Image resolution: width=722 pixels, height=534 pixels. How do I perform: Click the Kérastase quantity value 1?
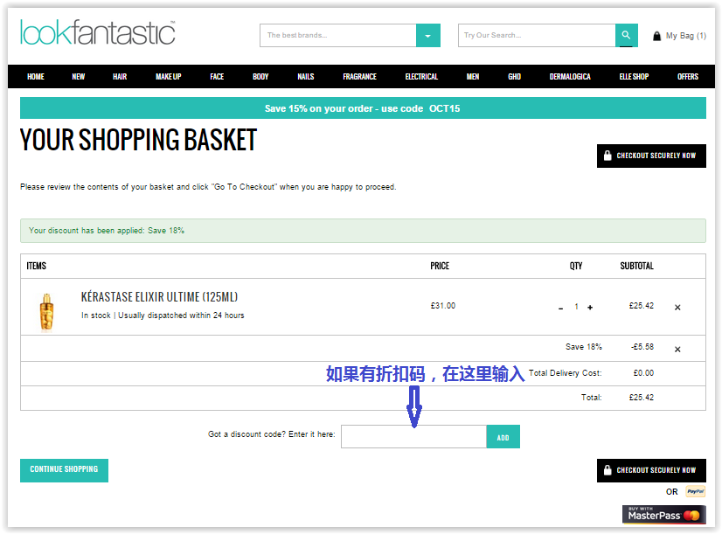(x=576, y=307)
